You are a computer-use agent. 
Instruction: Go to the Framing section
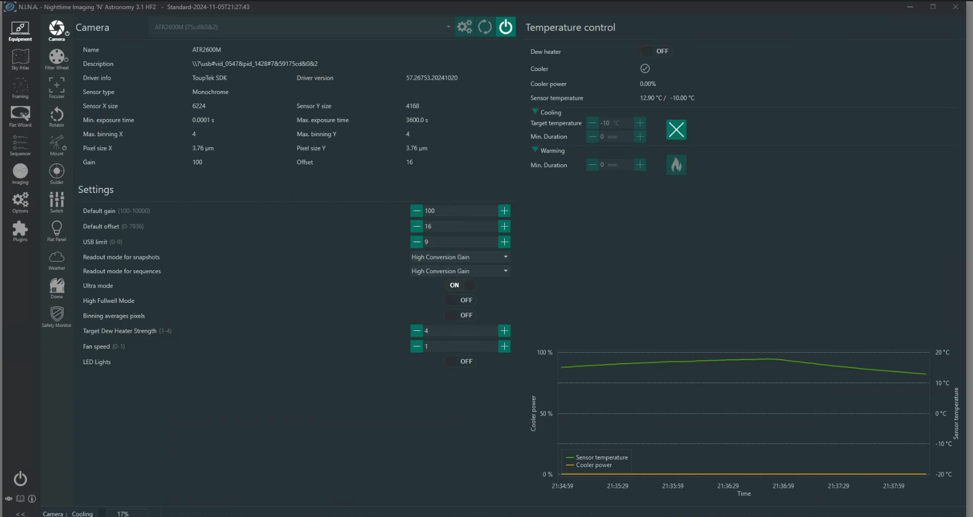tap(20, 88)
